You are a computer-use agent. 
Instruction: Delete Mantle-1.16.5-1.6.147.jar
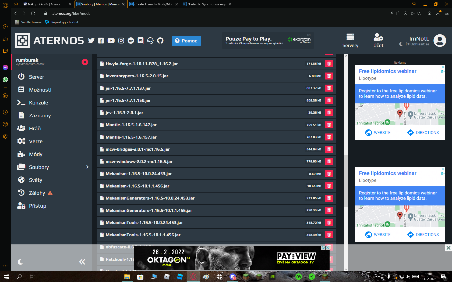[x=329, y=125]
